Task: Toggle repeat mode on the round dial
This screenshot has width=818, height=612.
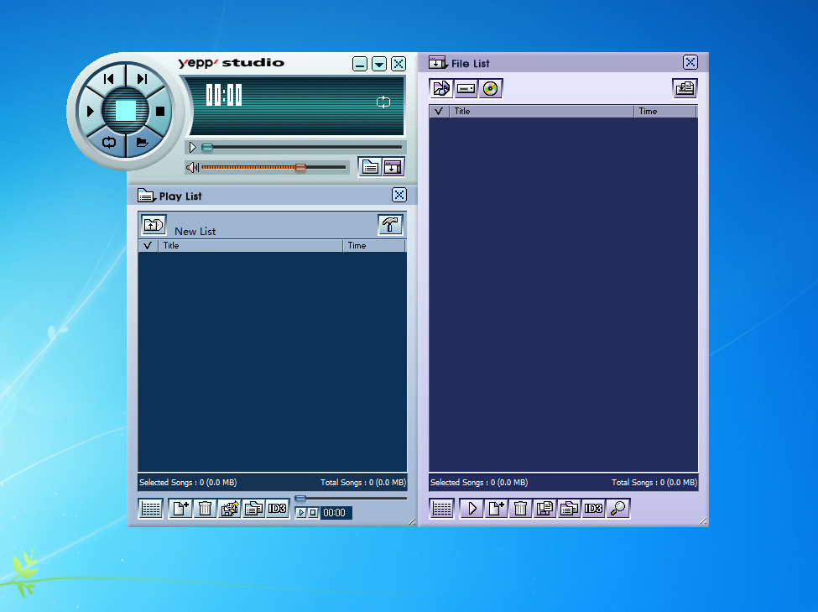Action: point(108,142)
